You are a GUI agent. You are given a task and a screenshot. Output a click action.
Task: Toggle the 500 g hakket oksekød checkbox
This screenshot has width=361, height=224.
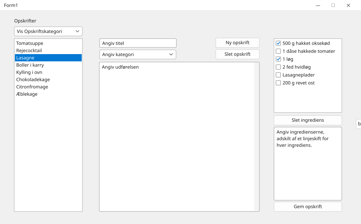point(278,43)
